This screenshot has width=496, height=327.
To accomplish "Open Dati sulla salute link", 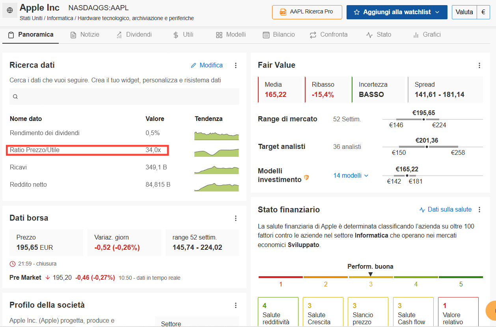I will [x=446, y=210].
